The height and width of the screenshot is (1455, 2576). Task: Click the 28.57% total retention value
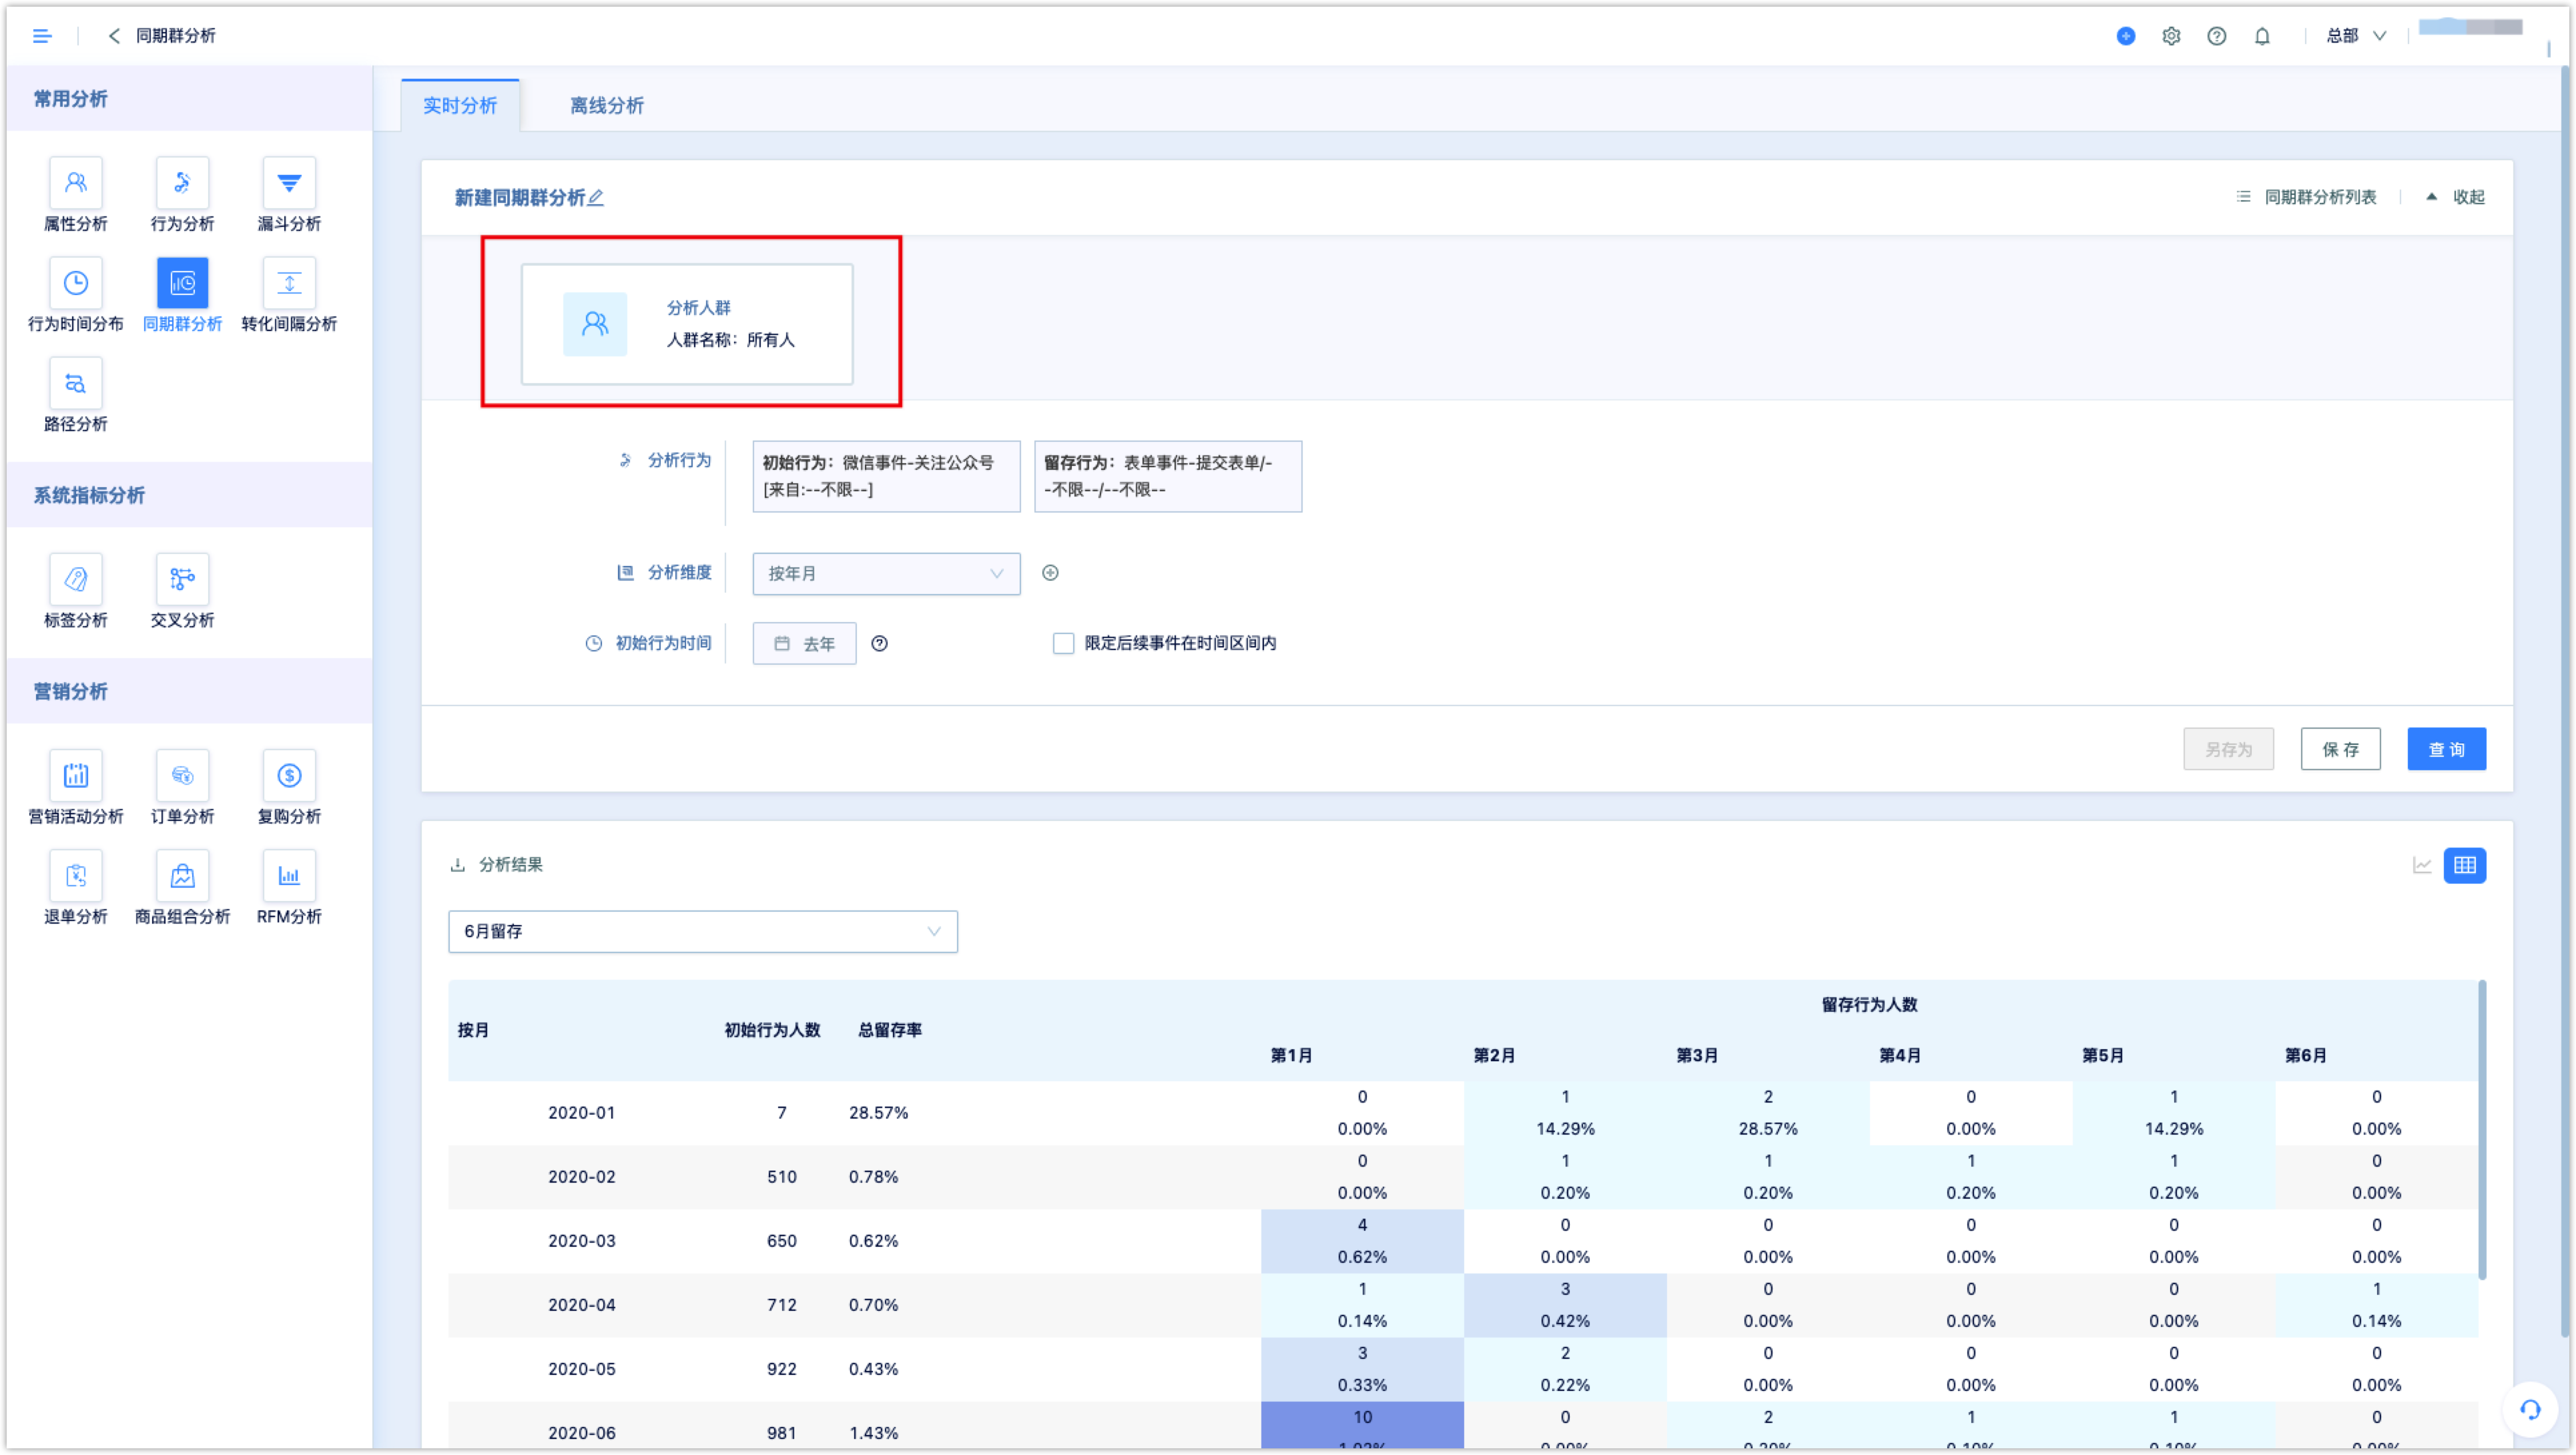878,1112
